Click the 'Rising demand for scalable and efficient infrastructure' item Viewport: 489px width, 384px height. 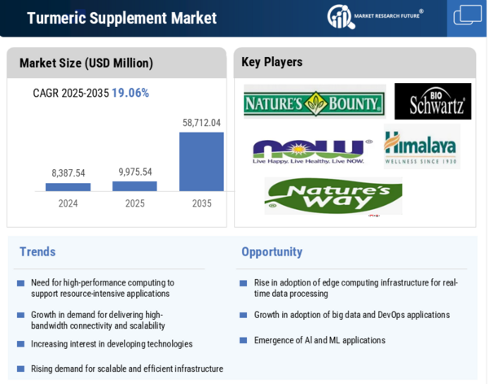point(126,369)
